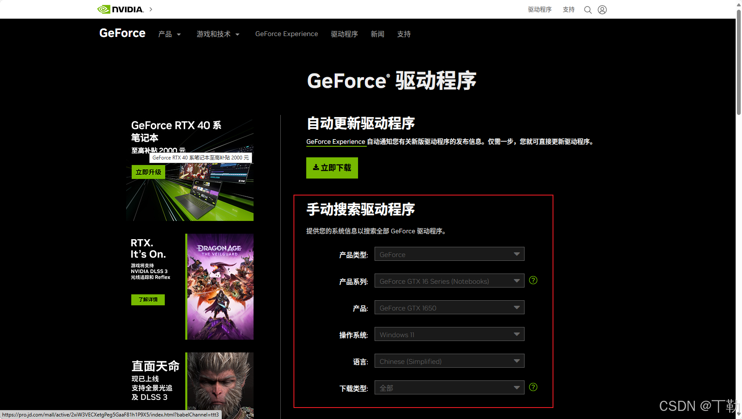The image size is (742, 419).
Task: Open 新闻 navigation item
Action: click(x=378, y=34)
